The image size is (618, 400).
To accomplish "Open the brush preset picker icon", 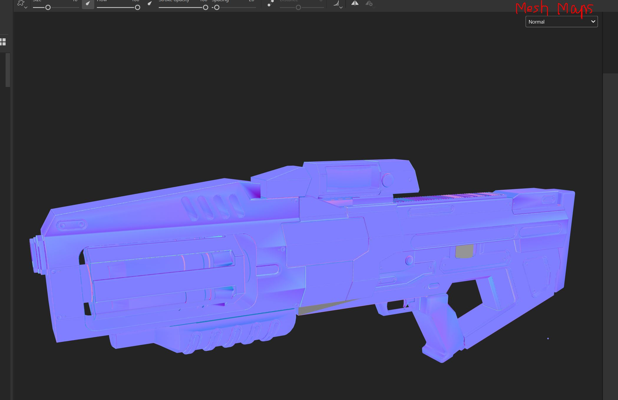I will [21, 3].
